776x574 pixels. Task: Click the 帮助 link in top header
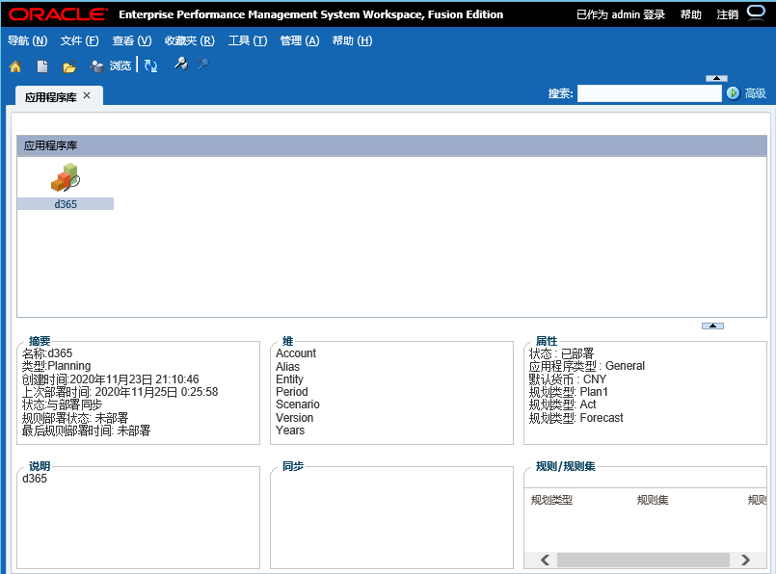point(691,14)
